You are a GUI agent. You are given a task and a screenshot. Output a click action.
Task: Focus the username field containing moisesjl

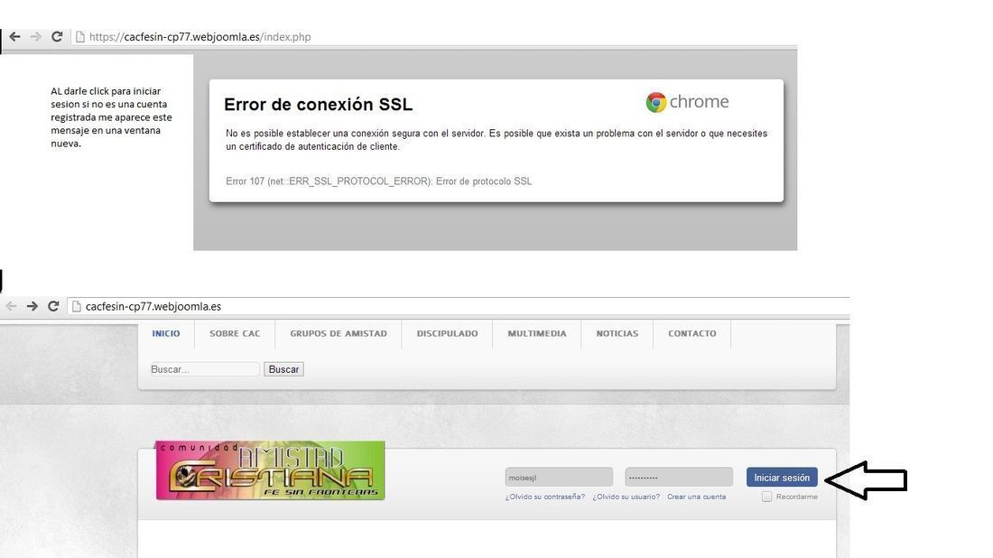pyautogui.click(x=559, y=478)
